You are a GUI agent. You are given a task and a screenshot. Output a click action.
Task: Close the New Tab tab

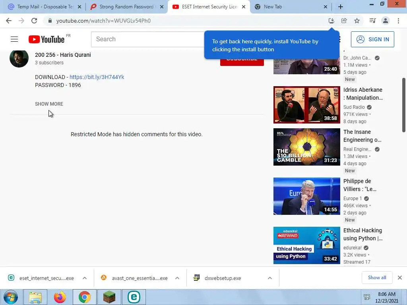point(326,7)
